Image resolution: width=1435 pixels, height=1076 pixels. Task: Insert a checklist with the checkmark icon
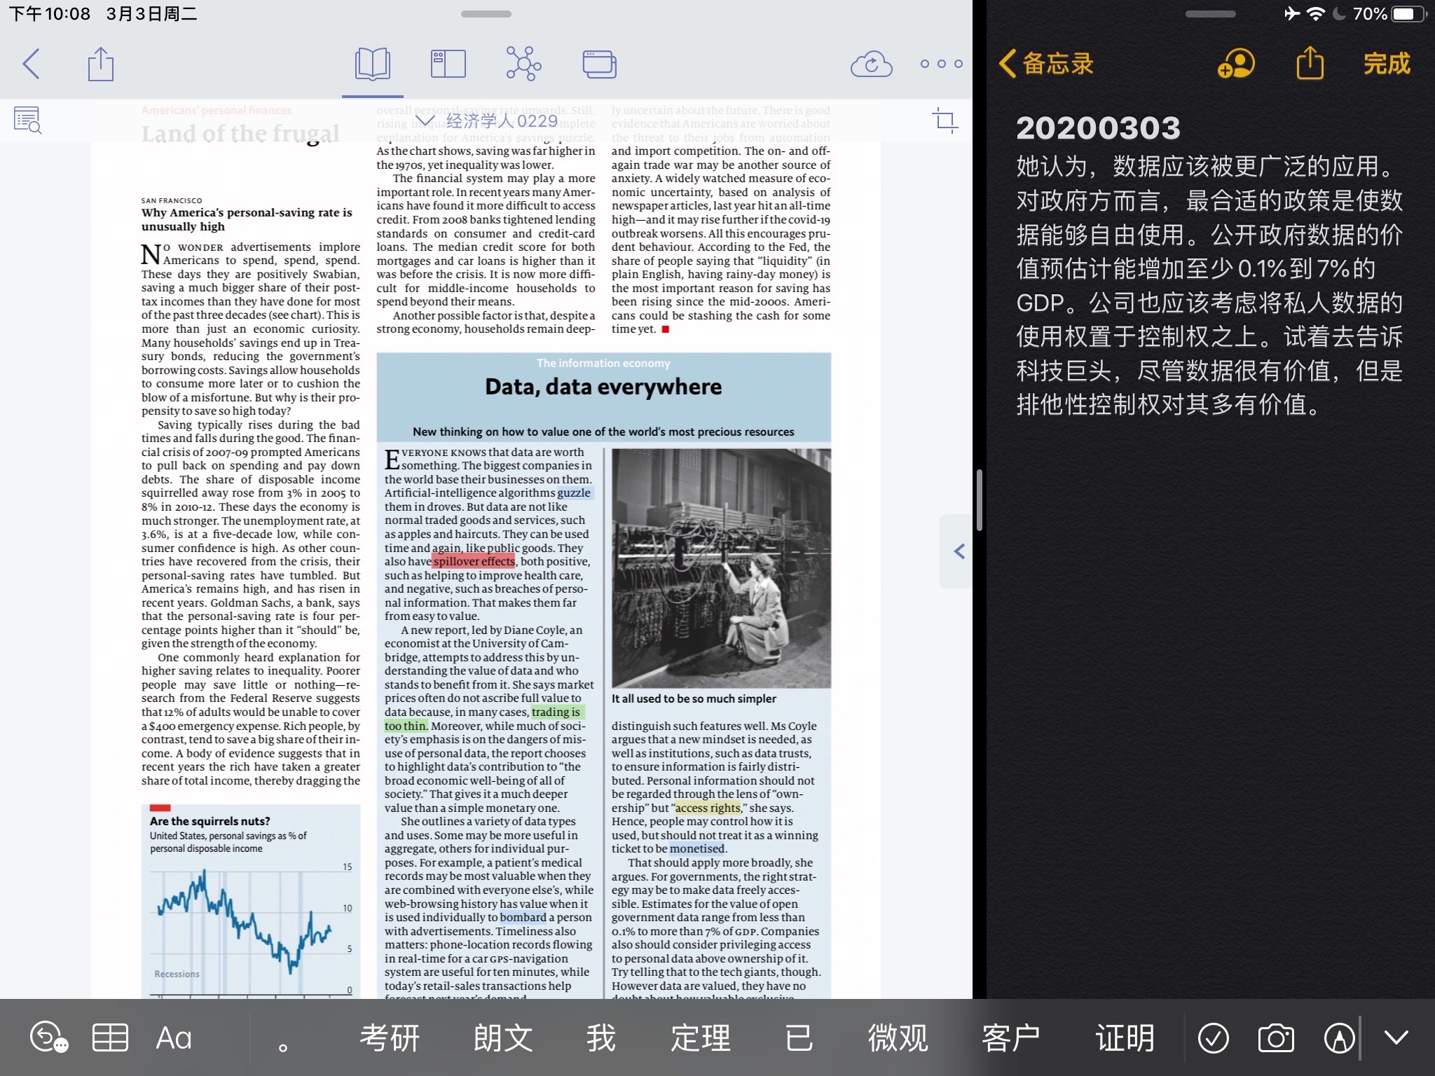[x=1213, y=1037]
